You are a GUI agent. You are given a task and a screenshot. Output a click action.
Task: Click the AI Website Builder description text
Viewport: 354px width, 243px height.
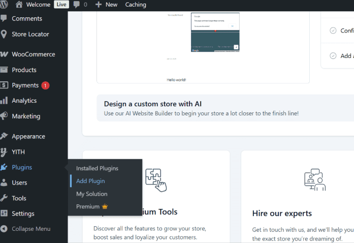[x=201, y=113]
